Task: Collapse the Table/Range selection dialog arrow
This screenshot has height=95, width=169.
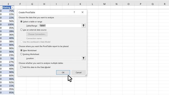Action: point(83,26)
